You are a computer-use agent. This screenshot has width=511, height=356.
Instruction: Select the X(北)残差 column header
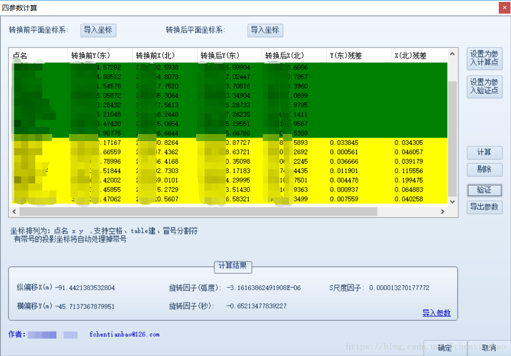click(x=419, y=55)
